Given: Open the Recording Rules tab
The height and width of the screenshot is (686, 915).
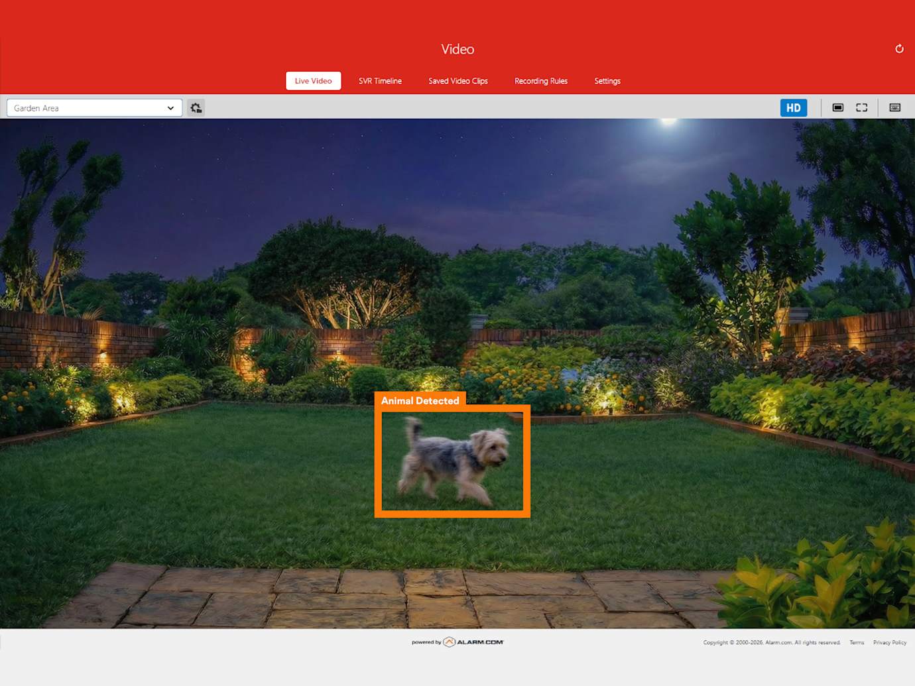Looking at the screenshot, I should tap(540, 81).
